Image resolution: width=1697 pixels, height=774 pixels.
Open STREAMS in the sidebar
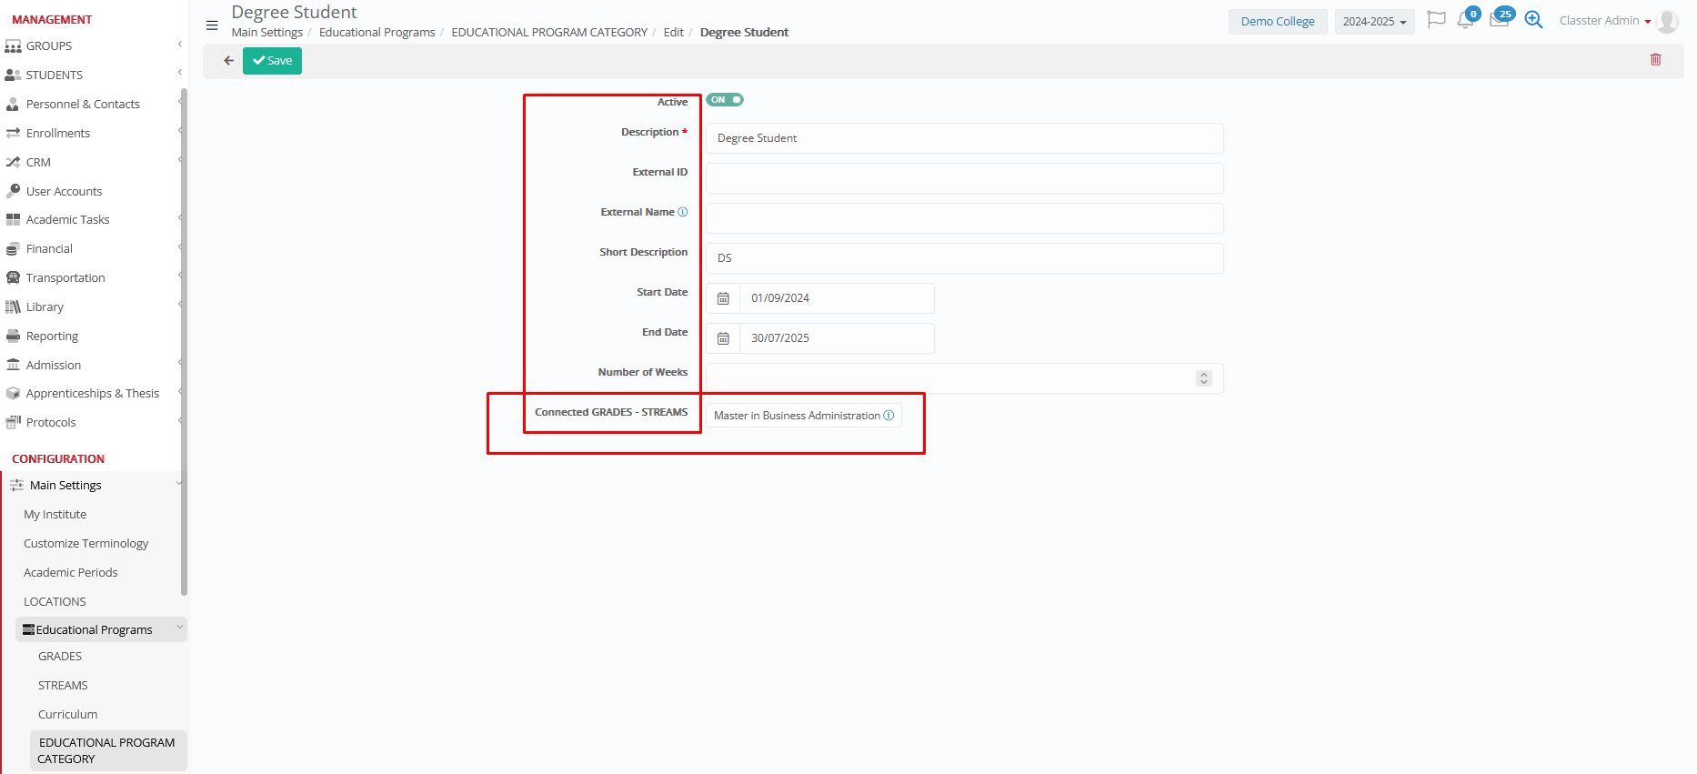click(x=63, y=686)
